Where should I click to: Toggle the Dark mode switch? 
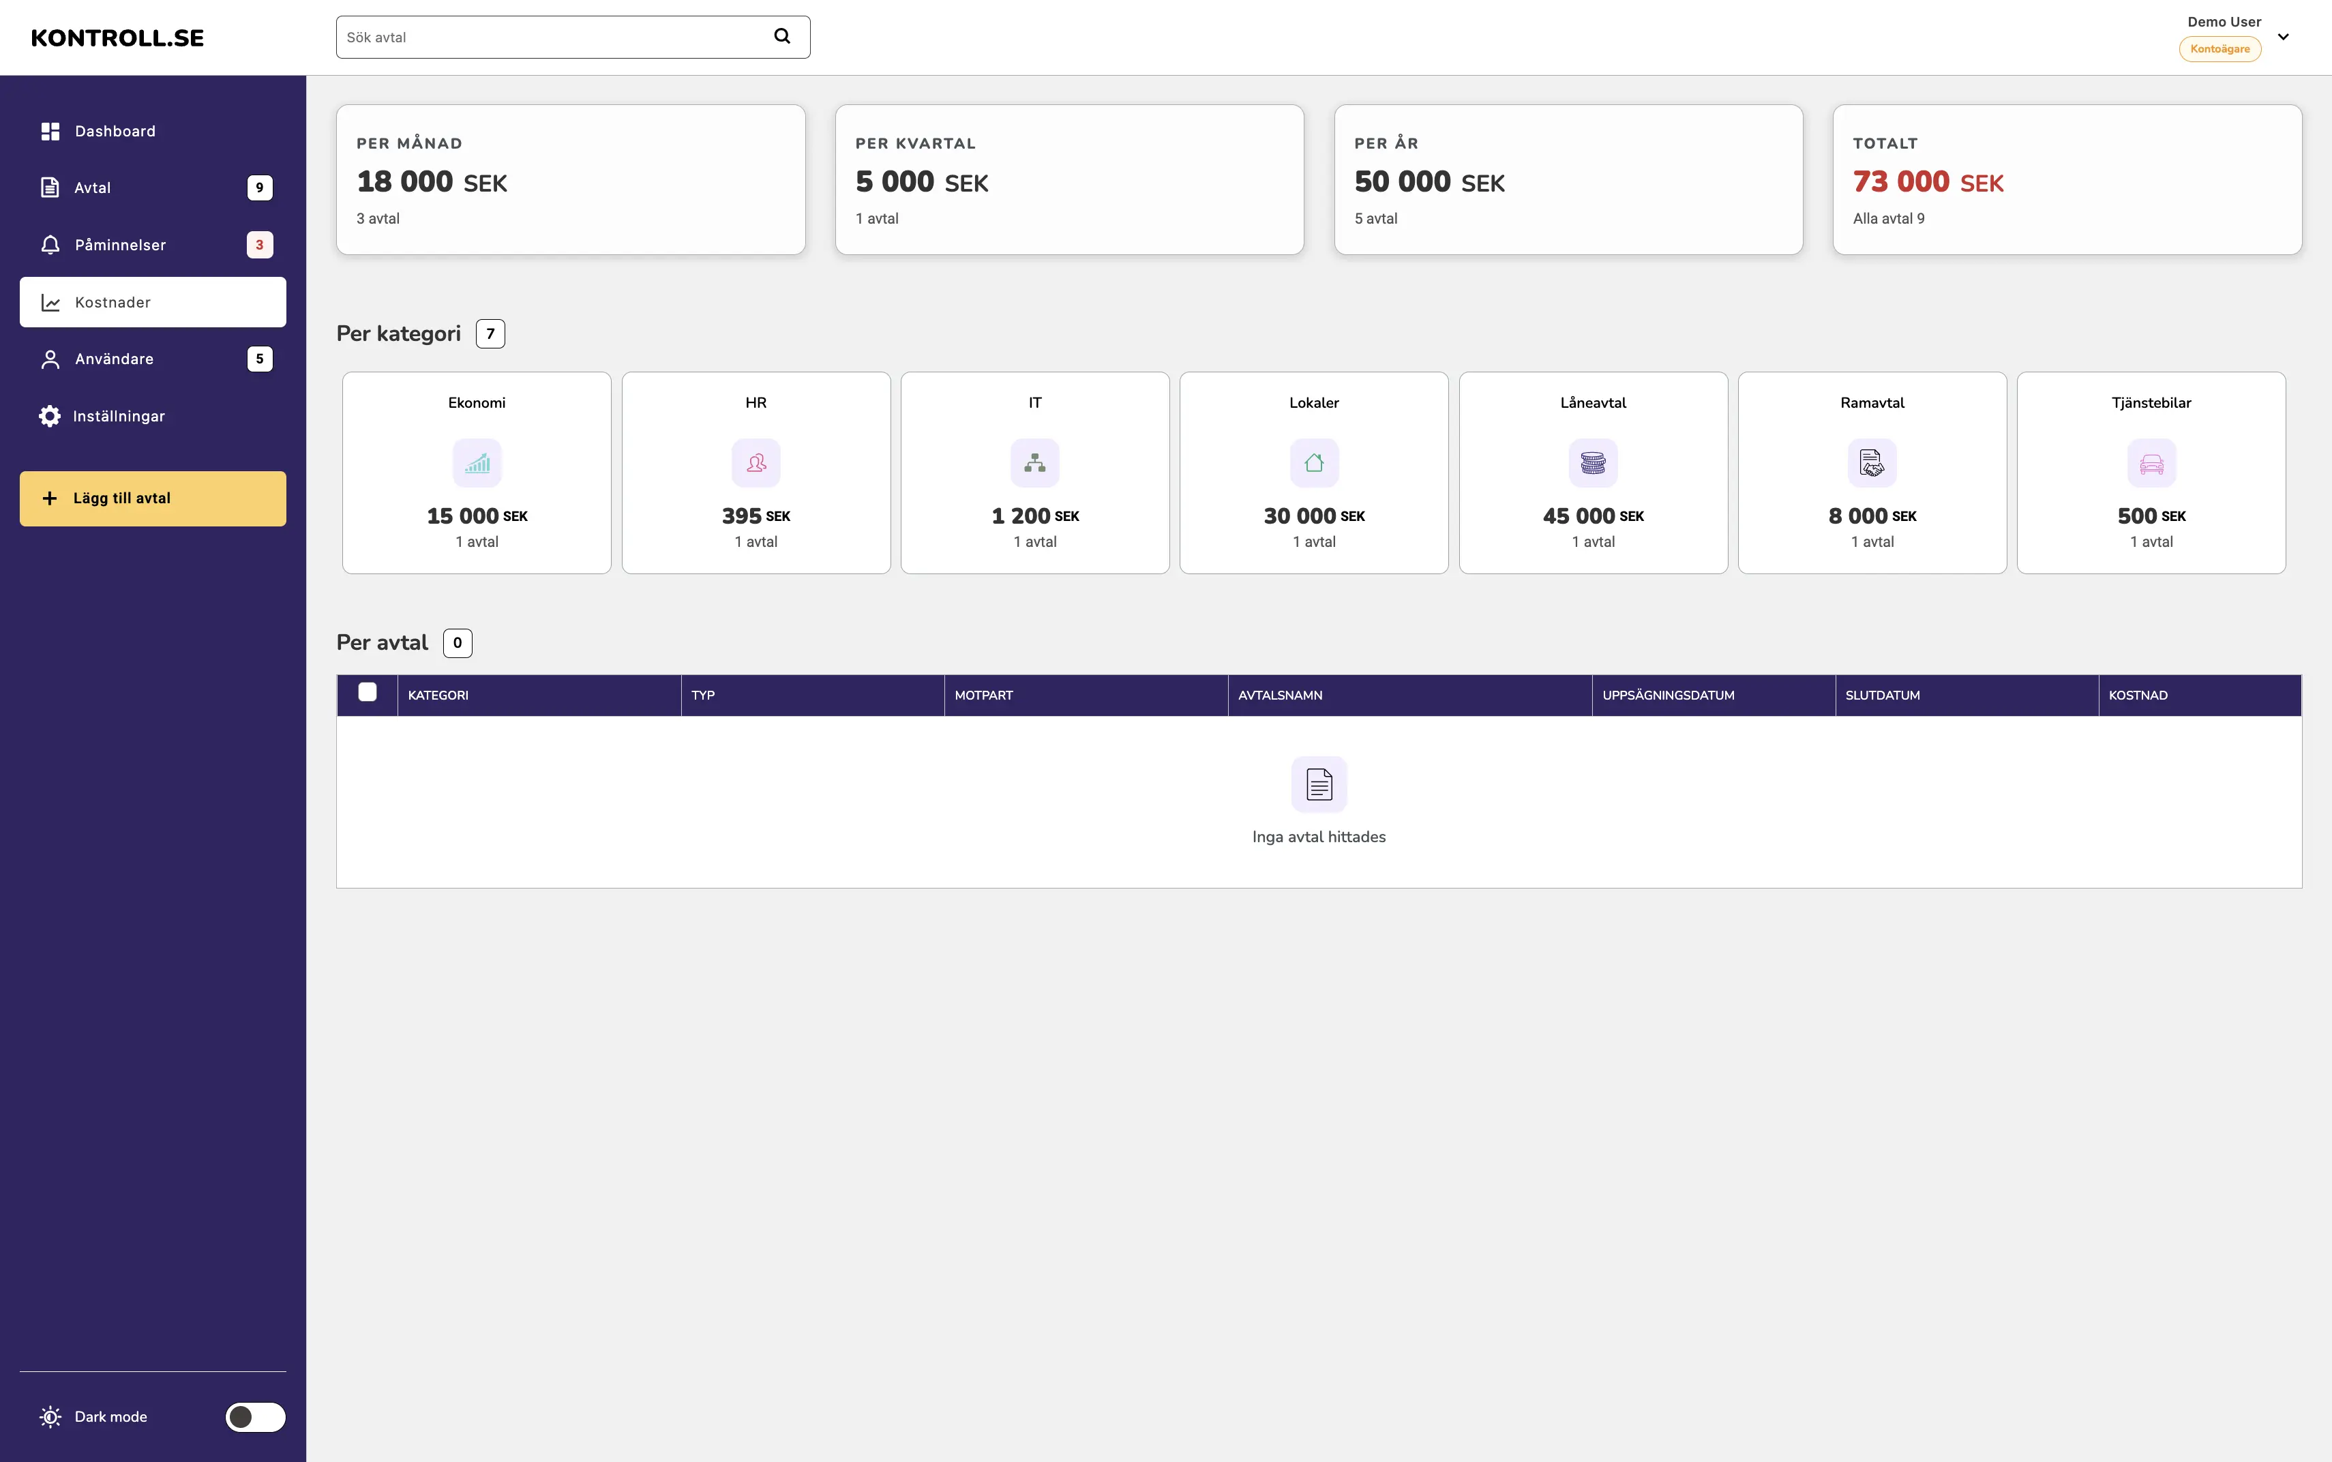[x=255, y=1416]
